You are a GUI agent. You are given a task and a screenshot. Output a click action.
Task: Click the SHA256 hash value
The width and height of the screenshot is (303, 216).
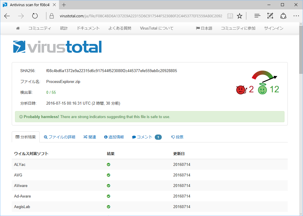(x=112, y=71)
